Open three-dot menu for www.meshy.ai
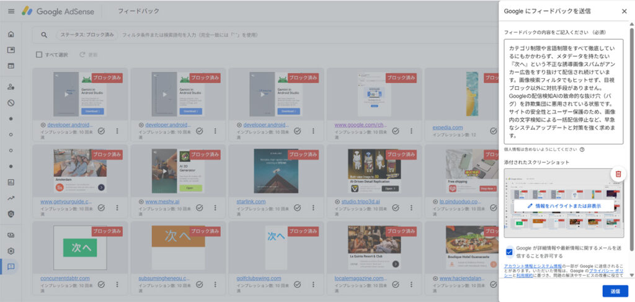Viewport: 635px width, 302px height. (x=215, y=207)
